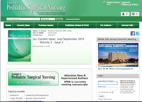Open the Current Issue tab

[x=23, y=25]
